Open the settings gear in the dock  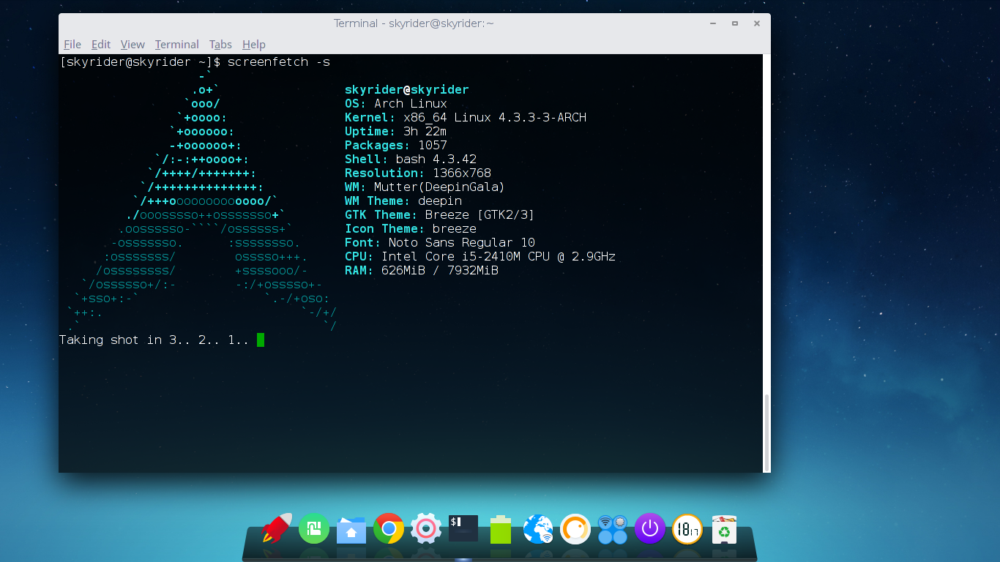[426, 528]
